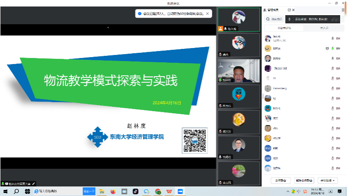This screenshot has width=347, height=196.
Task: Open TikTok from the Windows taskbar
Action: tap(136, 191)
